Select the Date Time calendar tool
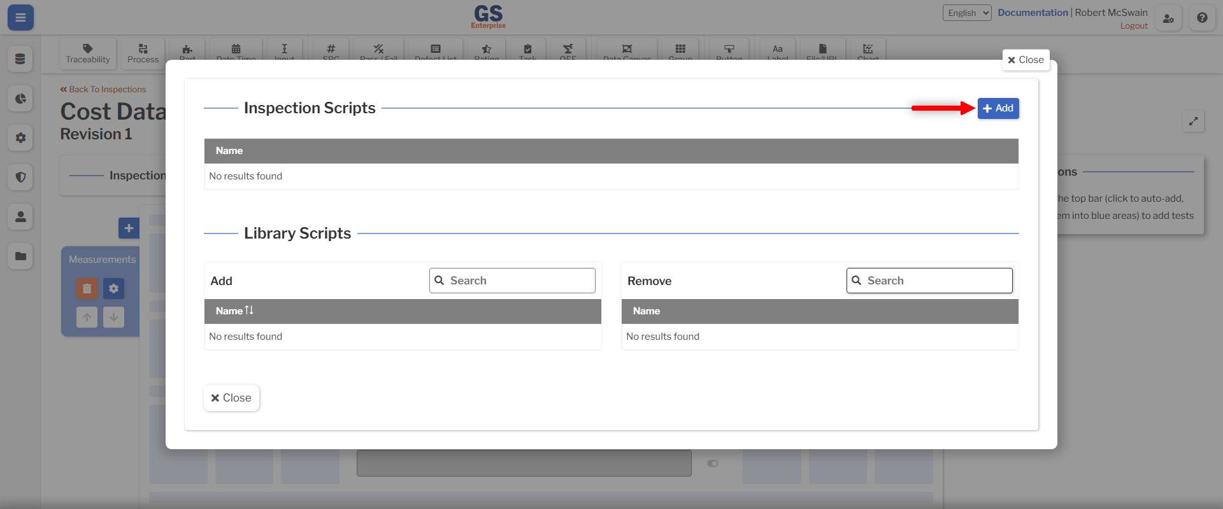Screen dimensions: 1223x509 click(x=236, y=51)
